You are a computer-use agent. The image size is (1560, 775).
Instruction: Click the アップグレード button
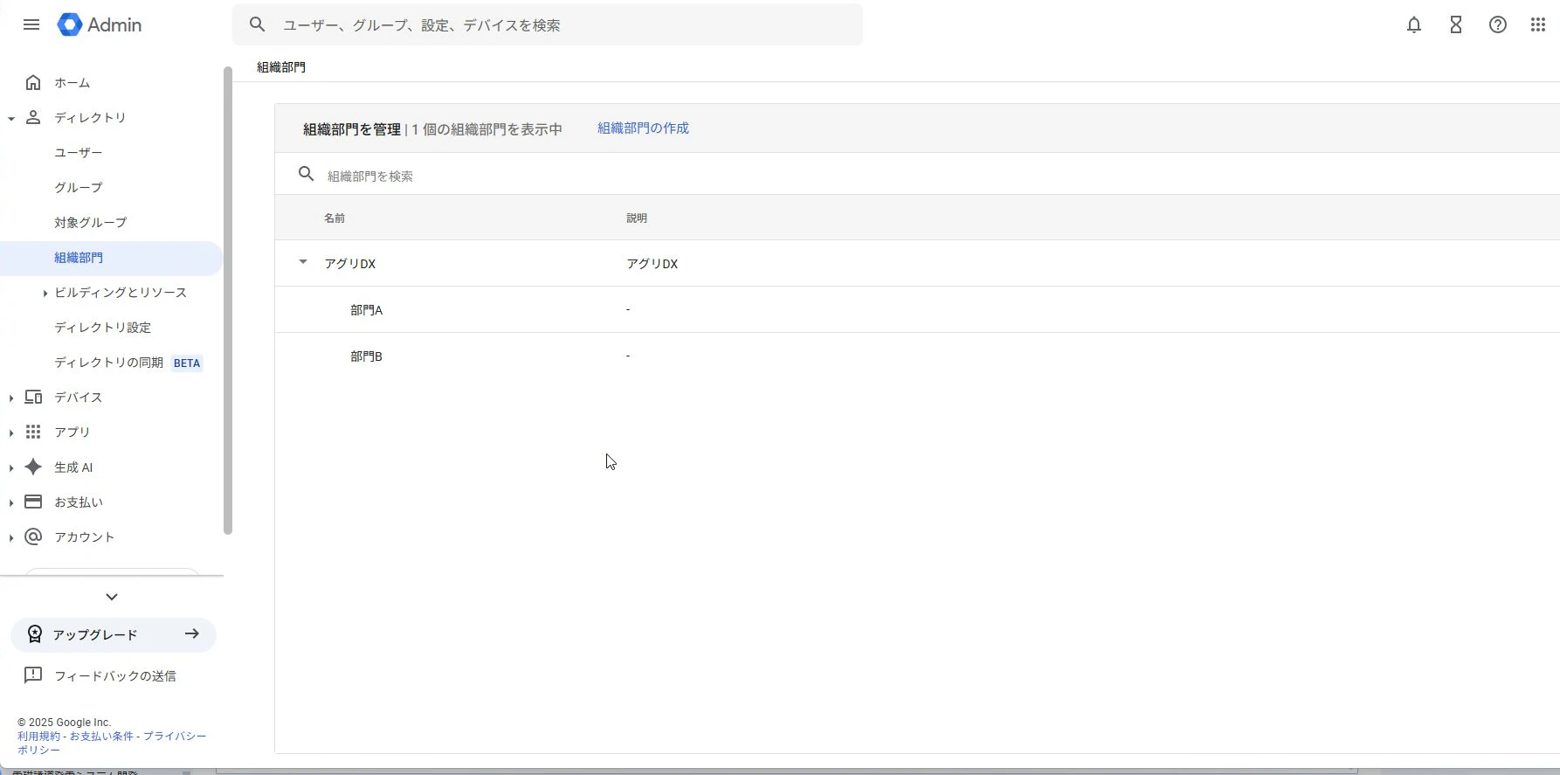point(114,634)
